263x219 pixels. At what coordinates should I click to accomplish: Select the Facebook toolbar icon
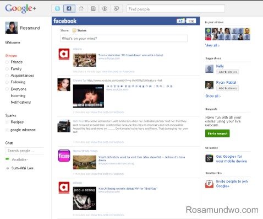tap(69, 9)
